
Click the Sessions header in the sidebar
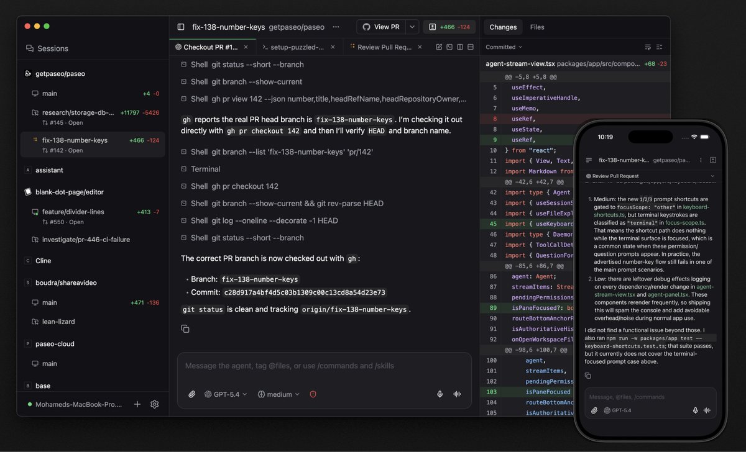47,48
